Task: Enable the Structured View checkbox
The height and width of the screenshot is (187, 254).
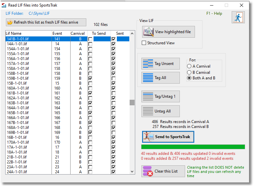Action: tap(144, 43)
